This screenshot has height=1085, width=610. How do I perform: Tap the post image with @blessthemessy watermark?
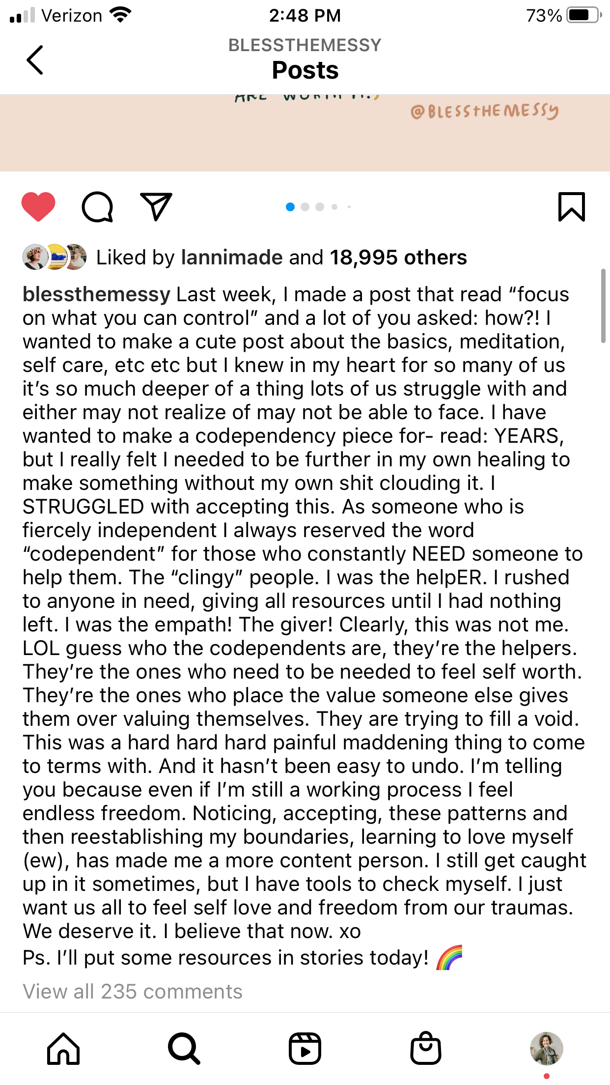tap(305, 133)
